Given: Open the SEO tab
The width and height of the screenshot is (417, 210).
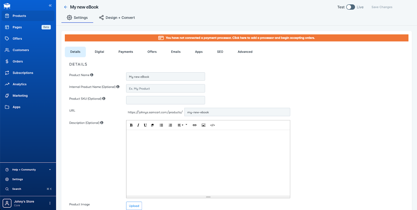Looking at the screenshot, I should [220, 52].
